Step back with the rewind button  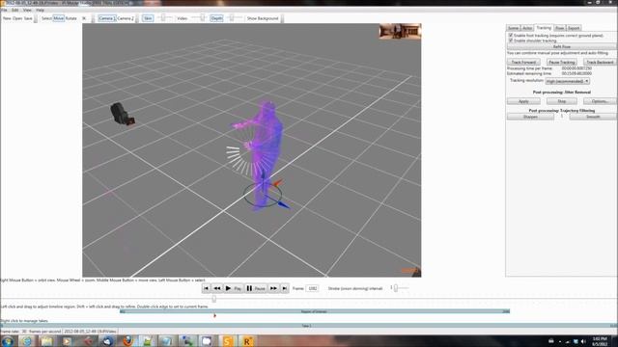pyautogui.click(x=216, y=288)
